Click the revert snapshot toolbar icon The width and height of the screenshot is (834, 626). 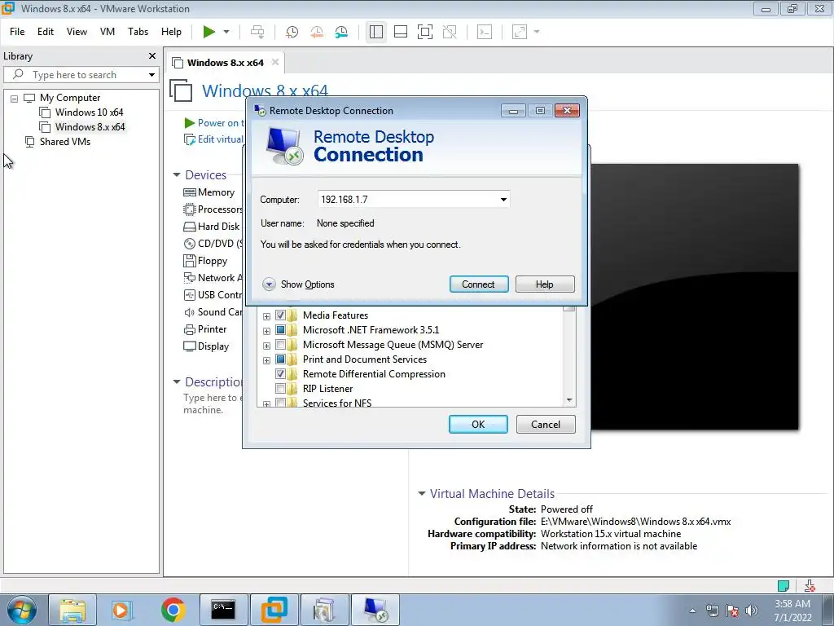pos(317,32)
